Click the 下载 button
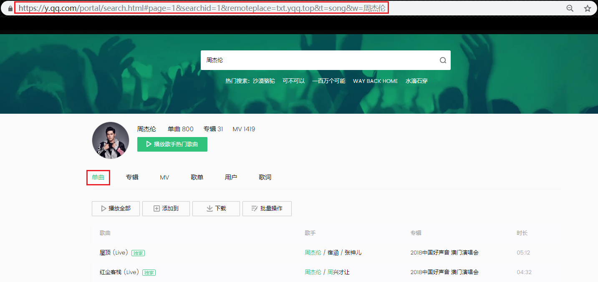 coord(216,209)
